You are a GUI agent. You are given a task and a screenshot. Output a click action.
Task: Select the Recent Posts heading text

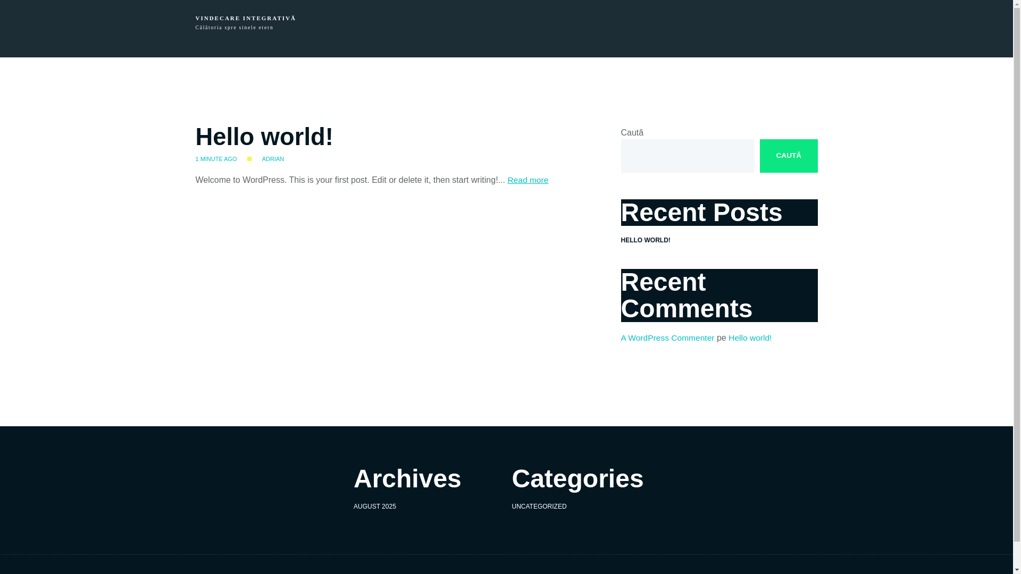[x=701, y=213]
